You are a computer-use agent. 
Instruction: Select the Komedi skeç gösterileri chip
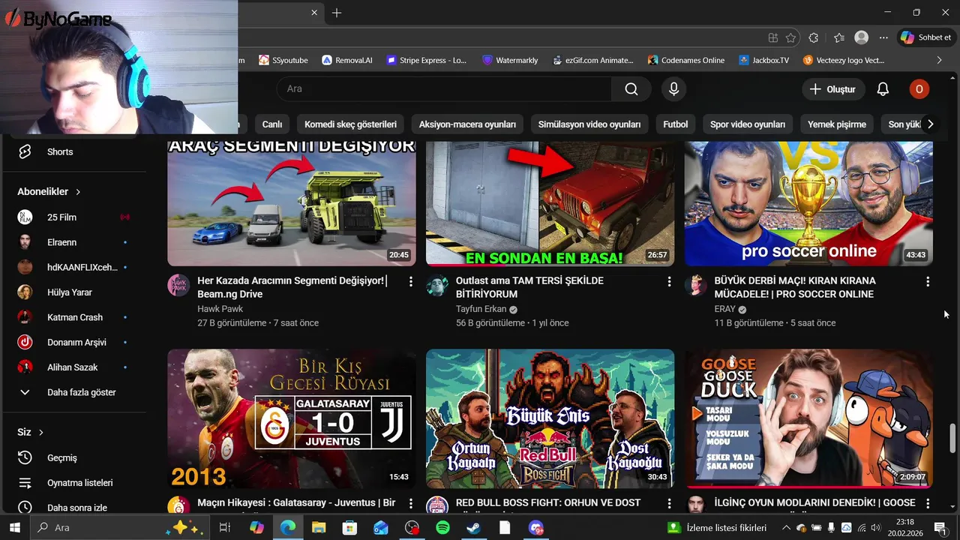coord(350,124)
